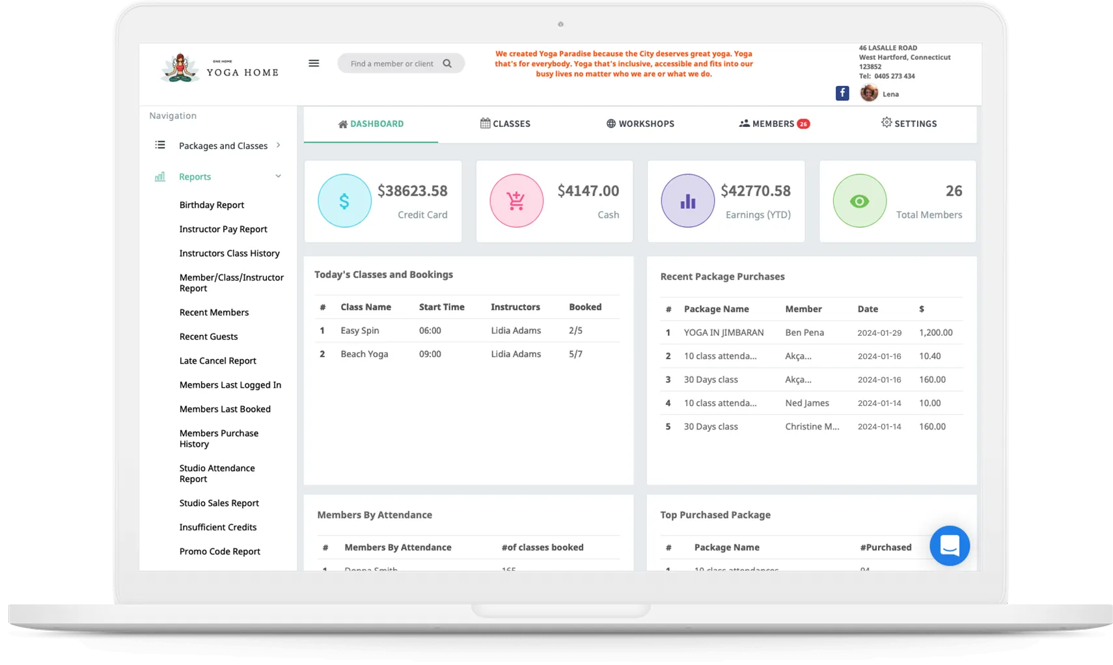Viewport: 1113px width, 665px height.
Task: Click the Reports chart icon in sidebar
Action: 160,176
